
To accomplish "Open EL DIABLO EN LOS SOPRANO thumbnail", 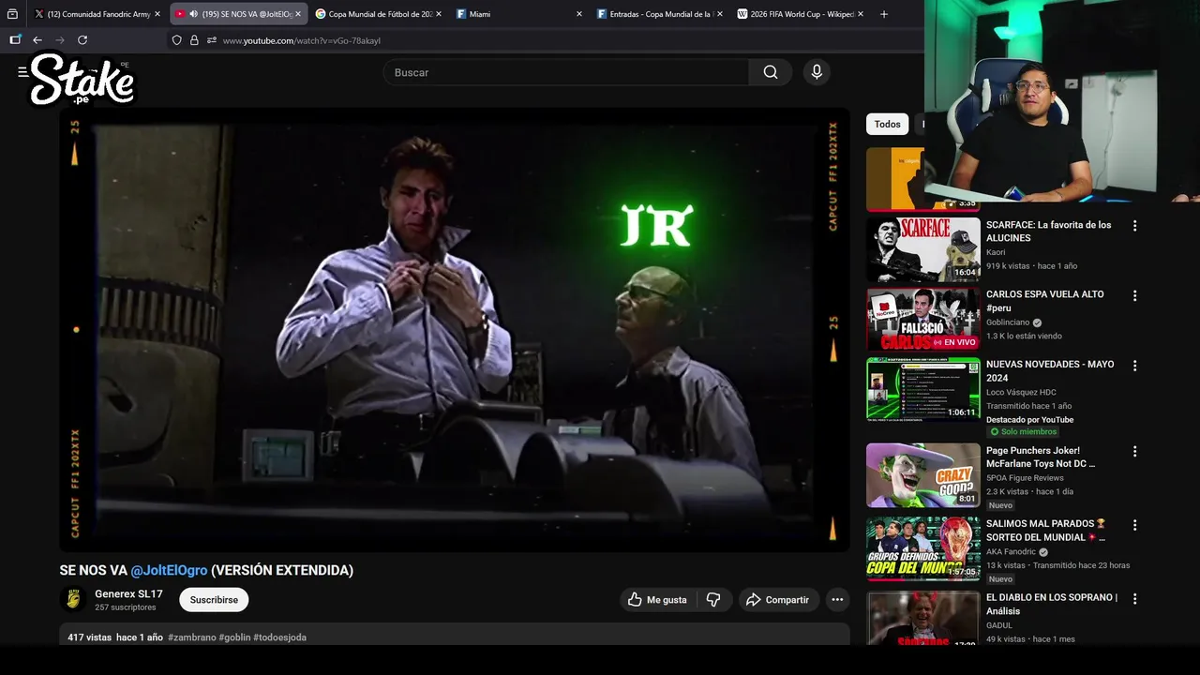I will tap(923, 618).
